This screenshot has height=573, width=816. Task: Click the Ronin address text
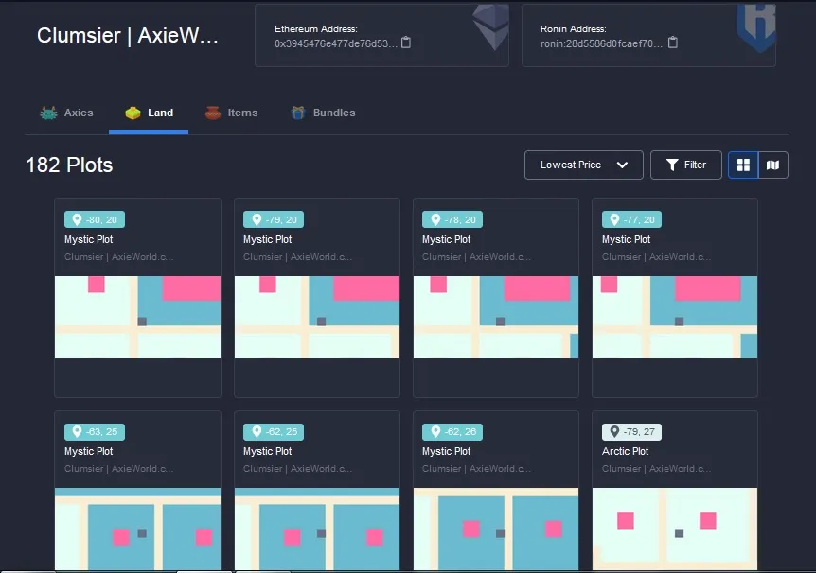[602, 43]
